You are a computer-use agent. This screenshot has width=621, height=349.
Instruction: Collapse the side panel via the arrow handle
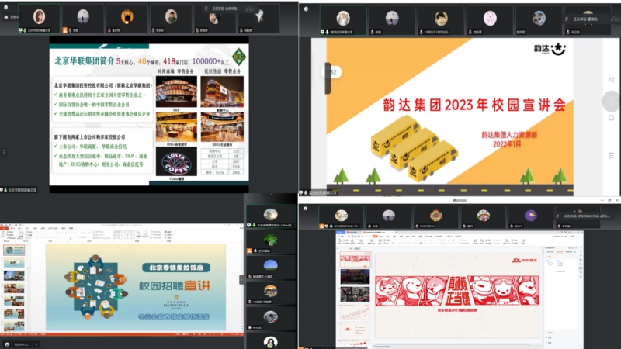click(241, 280)
